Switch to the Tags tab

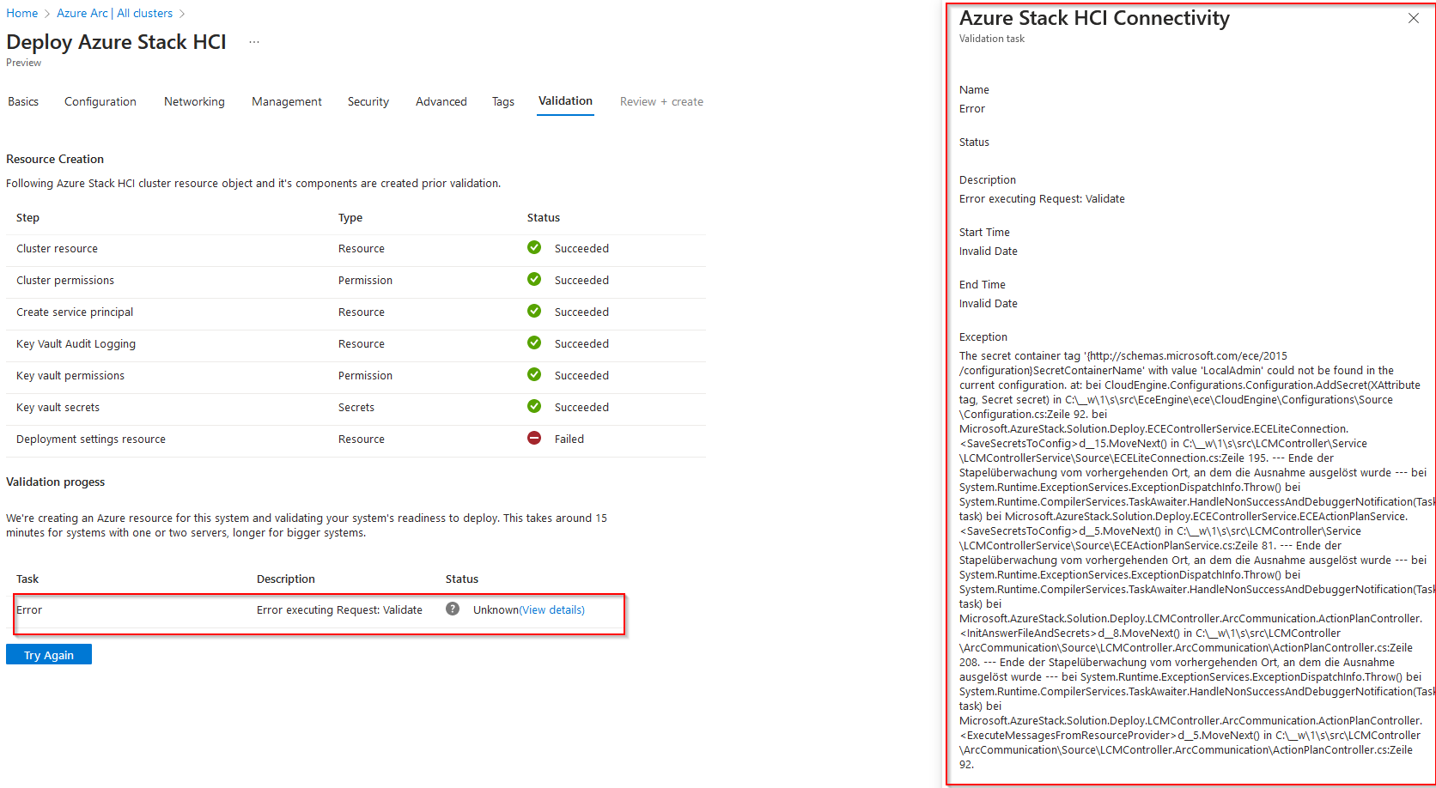click(x=503, y=101)
